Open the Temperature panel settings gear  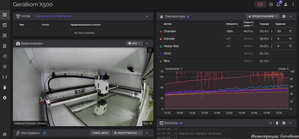(x=284, y=16)
